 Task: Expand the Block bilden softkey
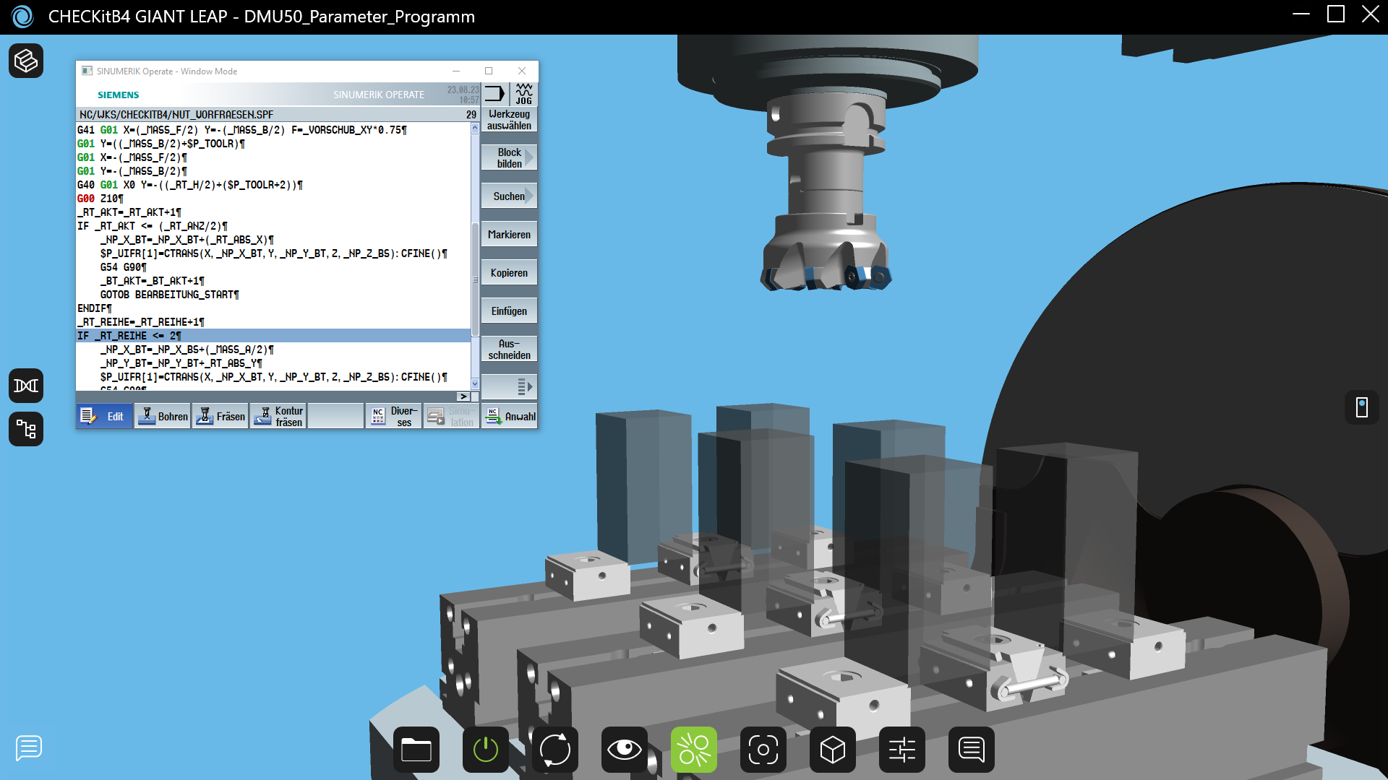[509, 158]
